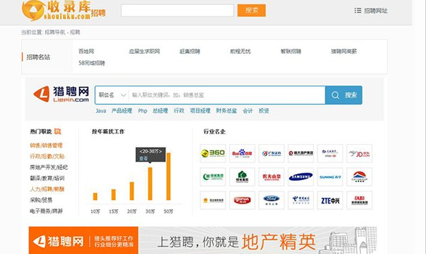Open the bank logo between 恒大 and JD
This screenshot has width=426, height=254.
pyautogui.click(x=330, y=153)
